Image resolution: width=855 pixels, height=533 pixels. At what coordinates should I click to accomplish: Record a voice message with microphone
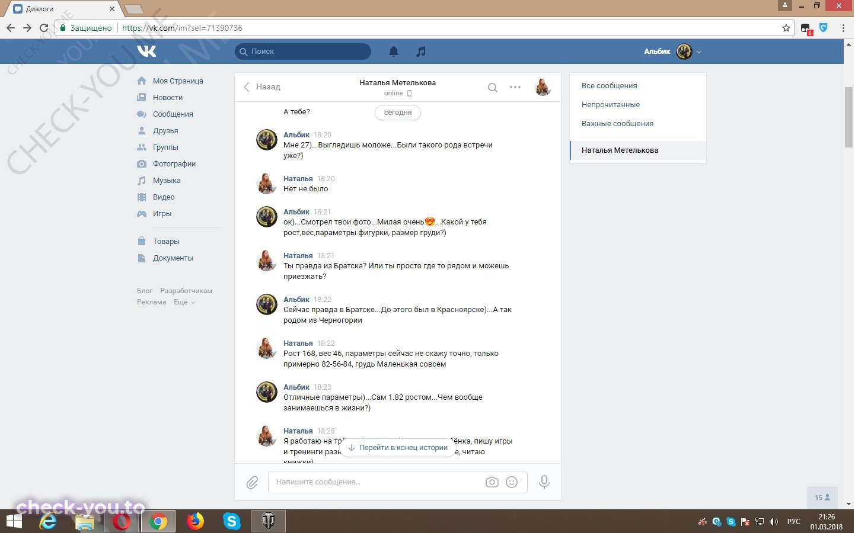tap(544, 482)
